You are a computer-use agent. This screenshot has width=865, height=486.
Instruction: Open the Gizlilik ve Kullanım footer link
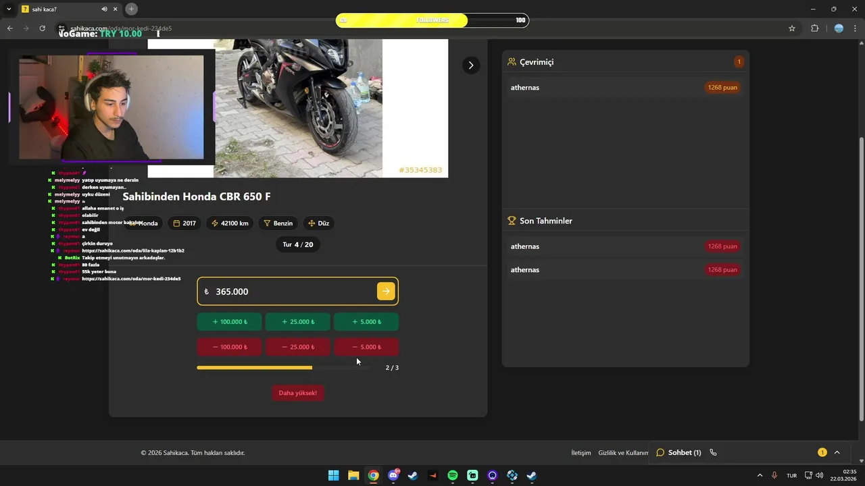pos(623,453)
